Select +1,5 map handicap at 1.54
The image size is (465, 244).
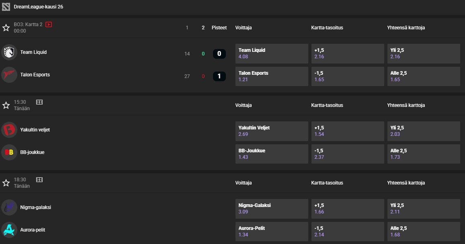348,131
